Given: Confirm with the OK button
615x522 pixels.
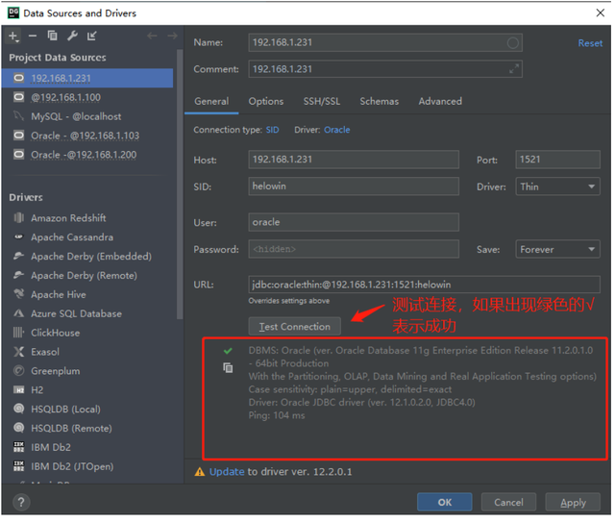Looking at the screenshot, I should (x=445, y=503).
